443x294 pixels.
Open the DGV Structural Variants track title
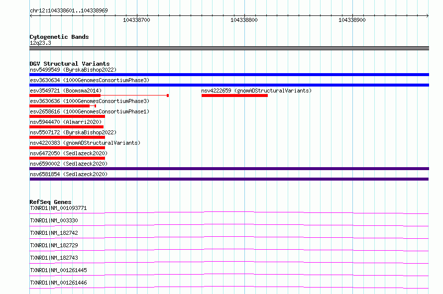70,64
